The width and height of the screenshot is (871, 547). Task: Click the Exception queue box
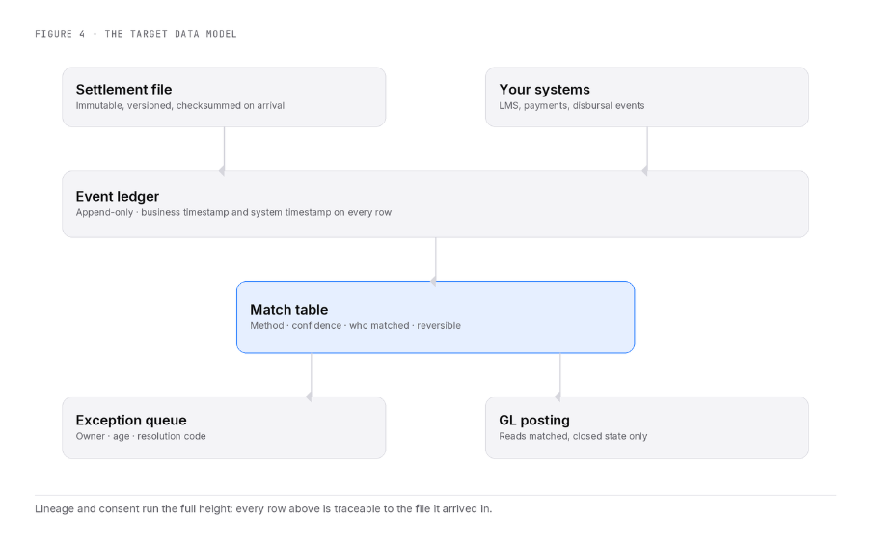coord(224,427)
